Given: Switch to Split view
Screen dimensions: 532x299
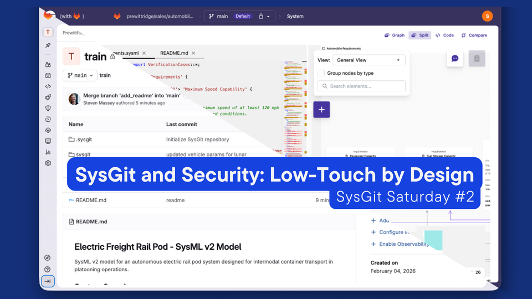Looking at the screenshot, I should pyautogui.click(x=420, y=35).
